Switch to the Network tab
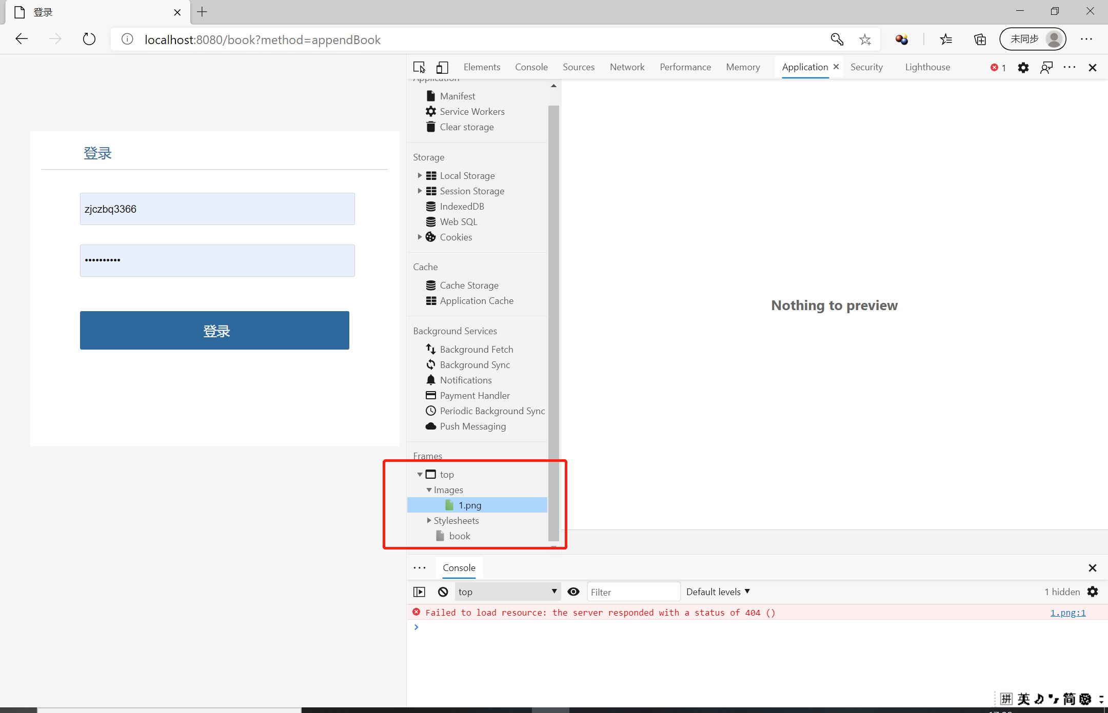The image size is (1108, 713). (627, 67)
